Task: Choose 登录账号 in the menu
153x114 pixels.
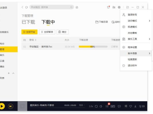Action: 132,15
